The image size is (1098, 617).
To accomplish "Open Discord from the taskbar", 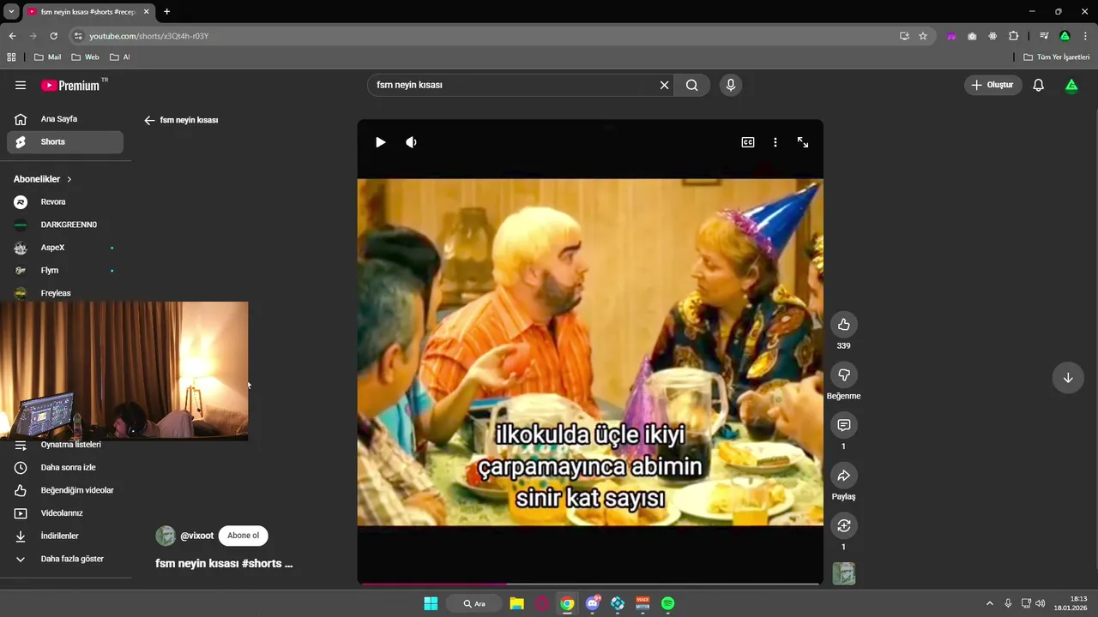I will pyautogui.click(x=592, y=603).
